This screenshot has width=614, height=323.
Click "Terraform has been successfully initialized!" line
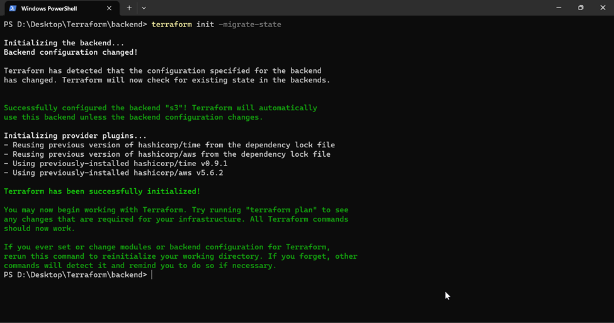(102, 191)
